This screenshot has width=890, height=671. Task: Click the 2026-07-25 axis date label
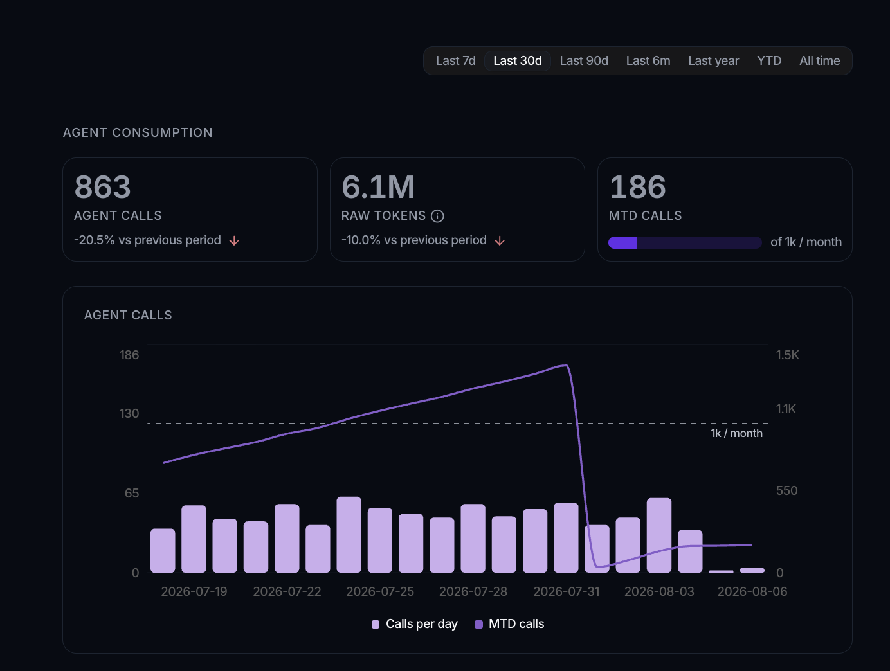click(380, 591)
